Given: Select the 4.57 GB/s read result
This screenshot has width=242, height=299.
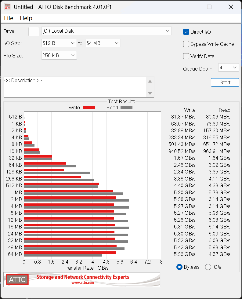Looking at the screenshot, I should tap(219, 254).
